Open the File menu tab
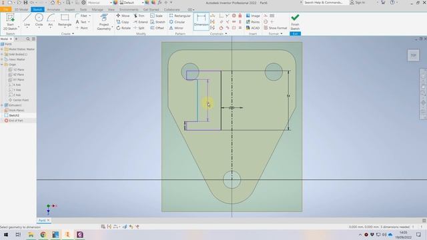The image size is (427, 240). click(5, 9)
